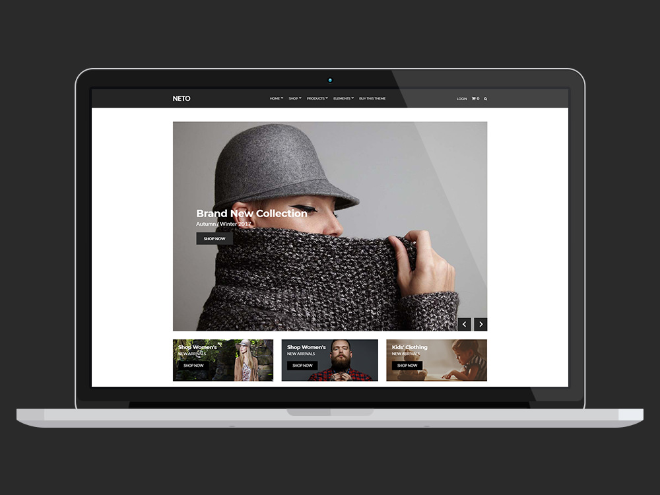Open the SHOP dropdown menu
The width and height of the screenshot is (660, 495).
(294, 98)
